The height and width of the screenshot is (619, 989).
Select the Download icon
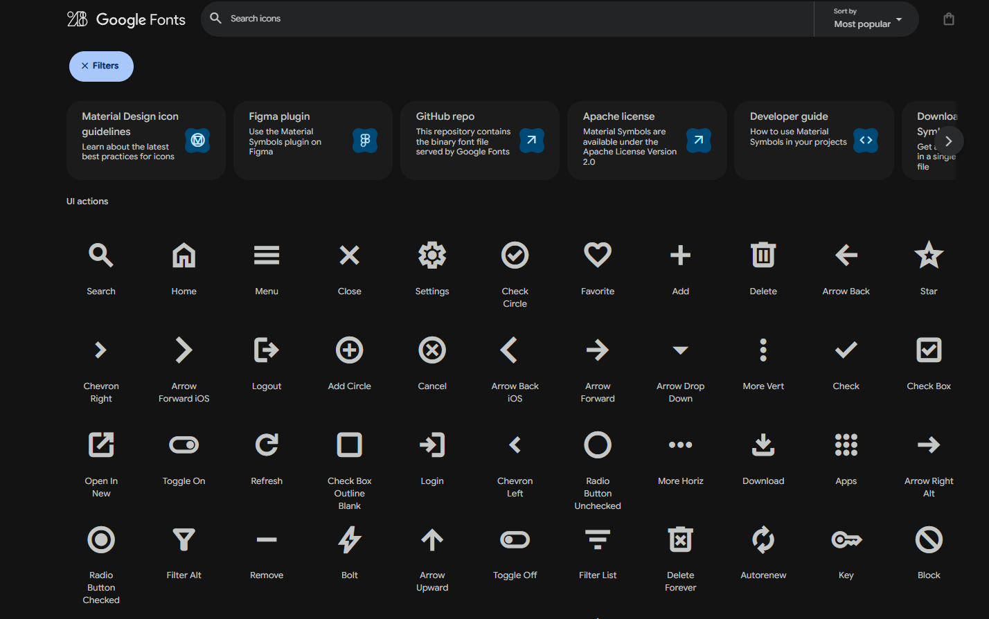[x=763, y=445]
